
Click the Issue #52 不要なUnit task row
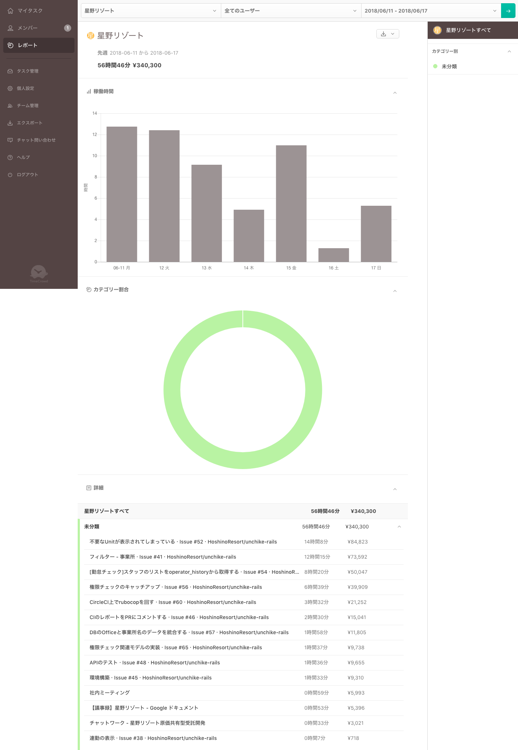[244, 542]
